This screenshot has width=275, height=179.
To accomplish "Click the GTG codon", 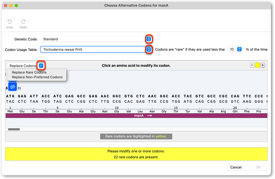I will coord(129,96).
